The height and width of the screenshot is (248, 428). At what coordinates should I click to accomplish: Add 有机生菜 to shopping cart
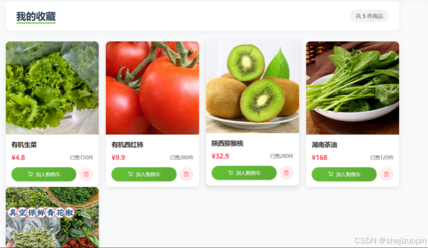pos(44,174)
